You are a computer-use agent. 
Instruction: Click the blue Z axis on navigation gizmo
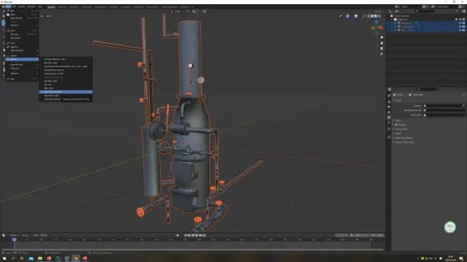point(376,22)
